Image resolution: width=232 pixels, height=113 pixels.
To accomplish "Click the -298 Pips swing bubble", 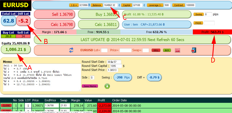I will tap(123, 77).
